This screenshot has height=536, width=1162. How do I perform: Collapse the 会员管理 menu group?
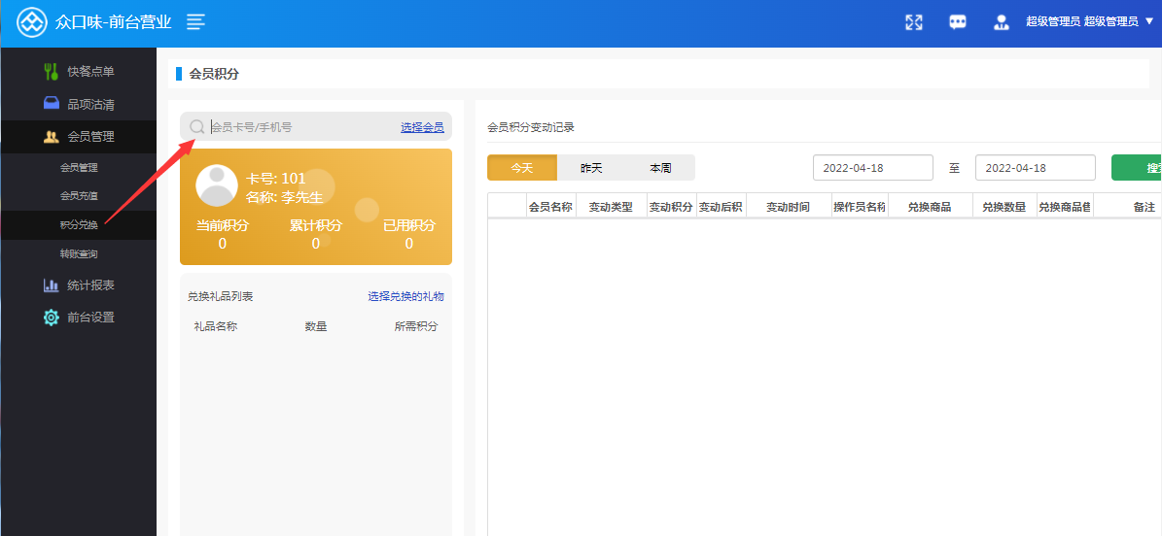[89, 136]
